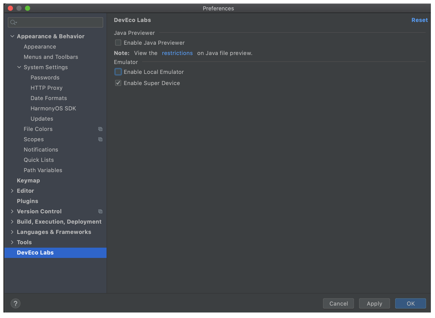Open the HarmonyOS SDK settings page

(x=53, y=108)
